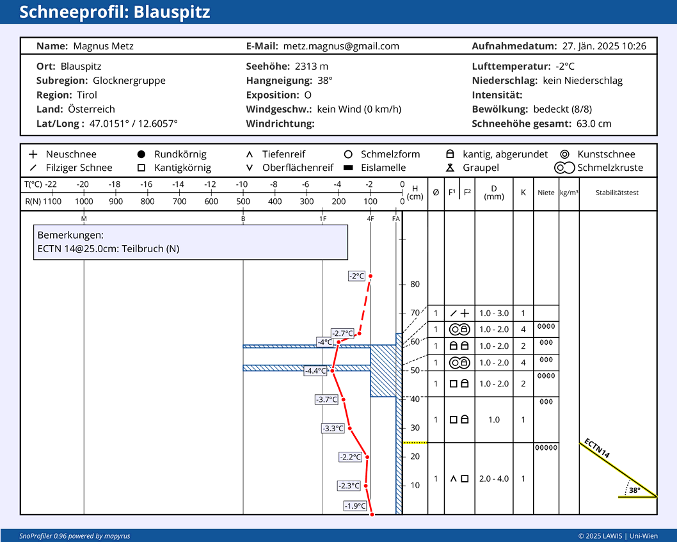The width and height of the screenshot is (677, 542).
Task: Click the Region value Tirol
Action: (x=87, y=95)
